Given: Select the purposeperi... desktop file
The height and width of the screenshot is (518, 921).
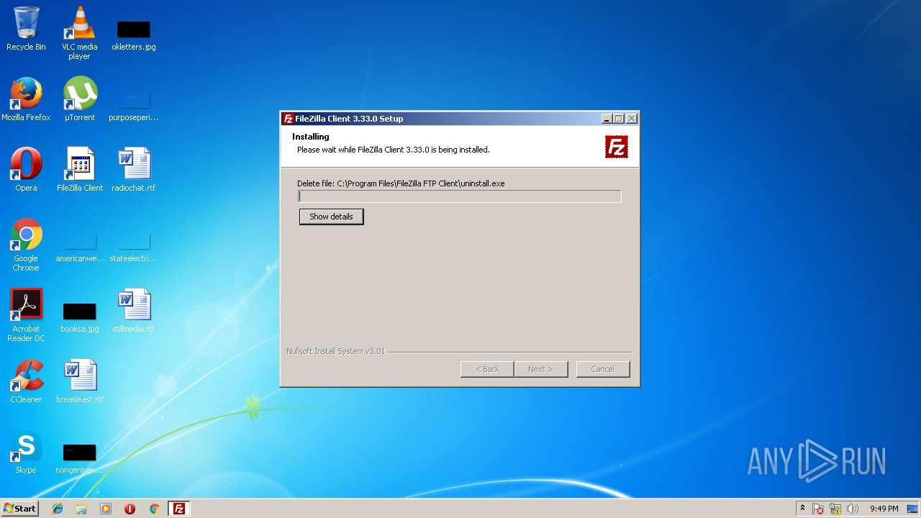Looking at the screenshot, I should [x=133, y=104].
